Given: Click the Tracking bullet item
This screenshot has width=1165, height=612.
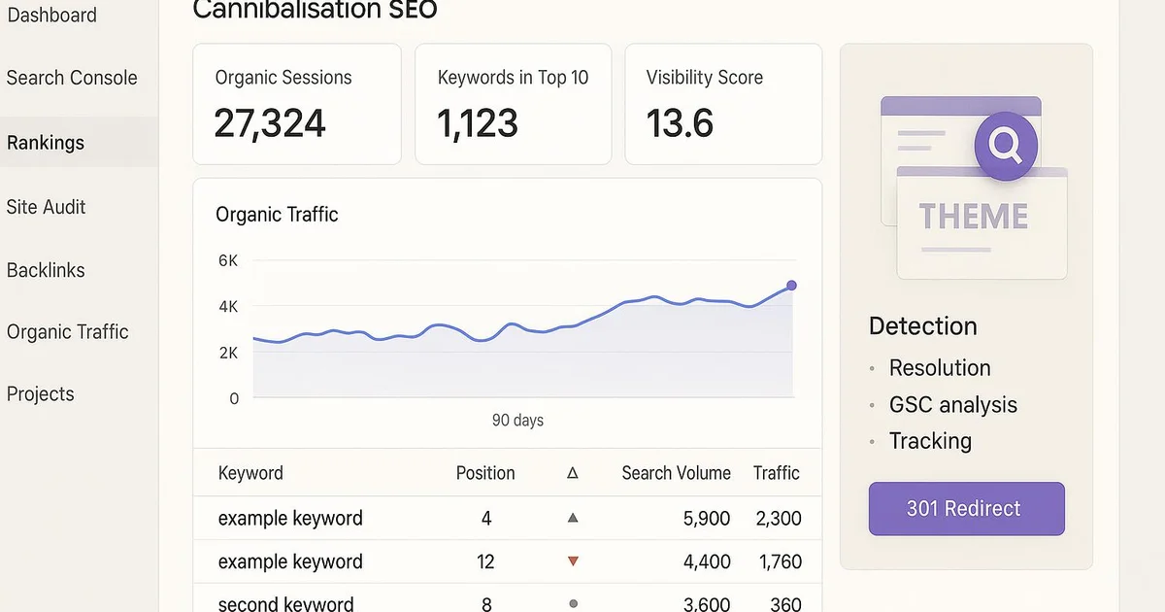Looking at the screenshot, I should (930, 441).
